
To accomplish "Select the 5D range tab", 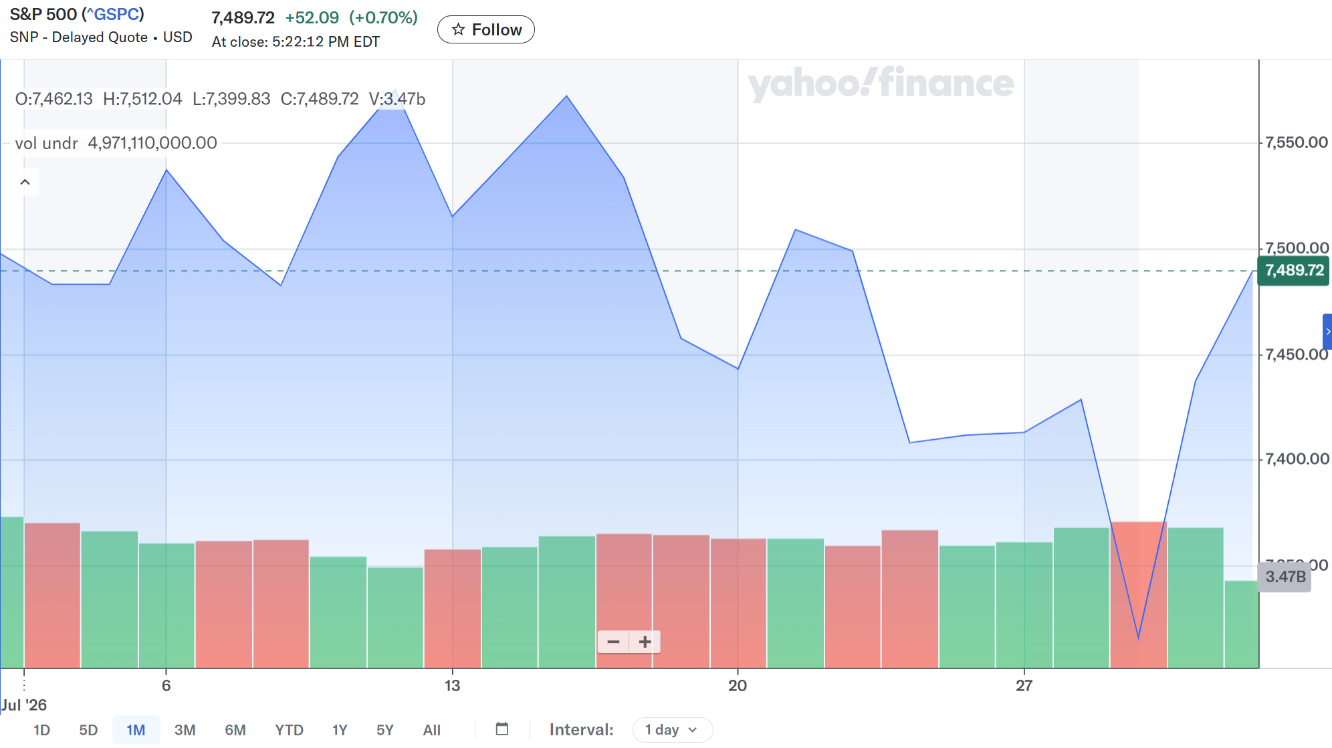I will (88, 730).
